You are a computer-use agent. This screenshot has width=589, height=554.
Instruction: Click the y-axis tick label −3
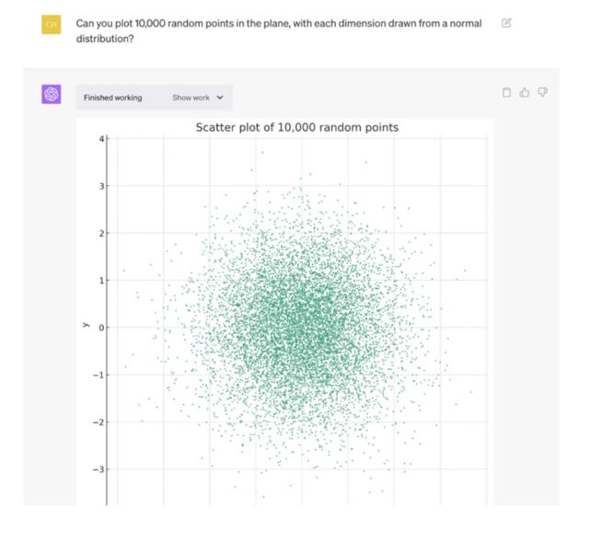tap(99, 469)
